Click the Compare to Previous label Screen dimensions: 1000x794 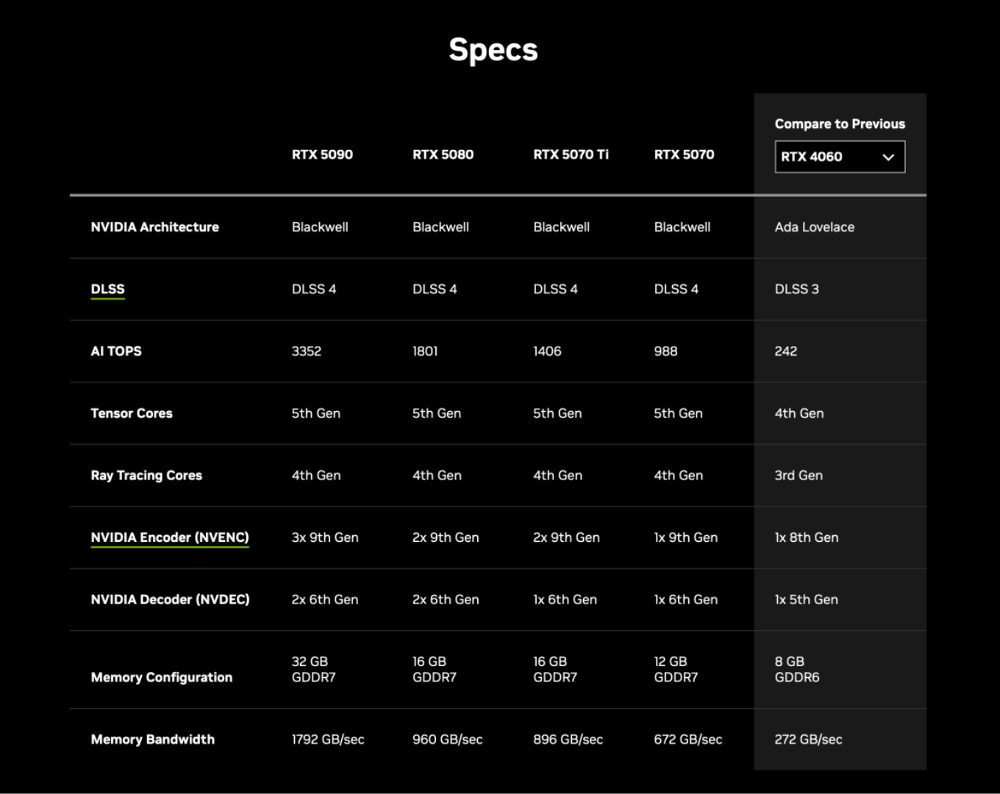[840, 124]
